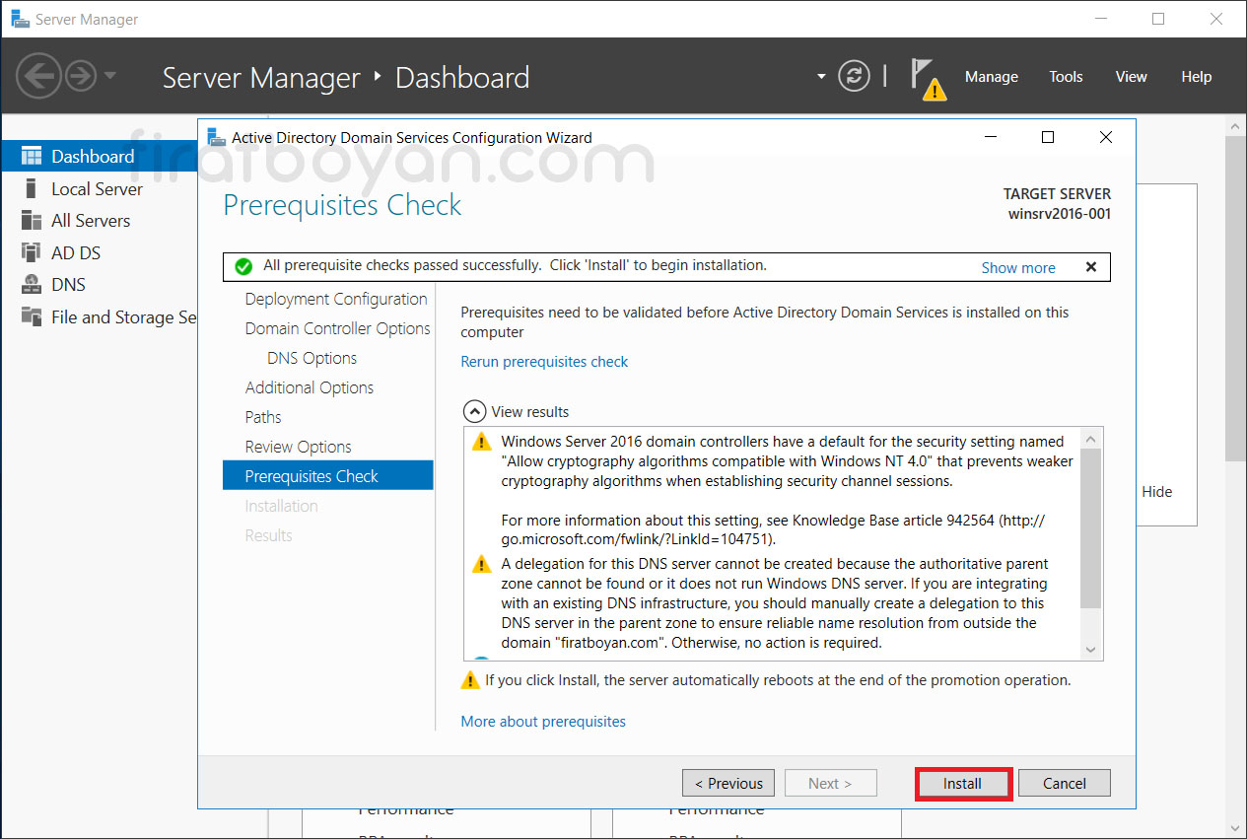Viewport: 1247px width, 839px height.
Task: Cancel the configuration wizard
Action: click(1065, 783)
